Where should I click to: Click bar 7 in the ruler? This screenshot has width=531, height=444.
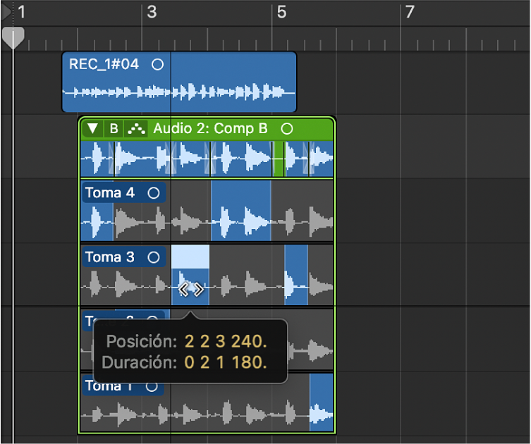coord(410,12)
